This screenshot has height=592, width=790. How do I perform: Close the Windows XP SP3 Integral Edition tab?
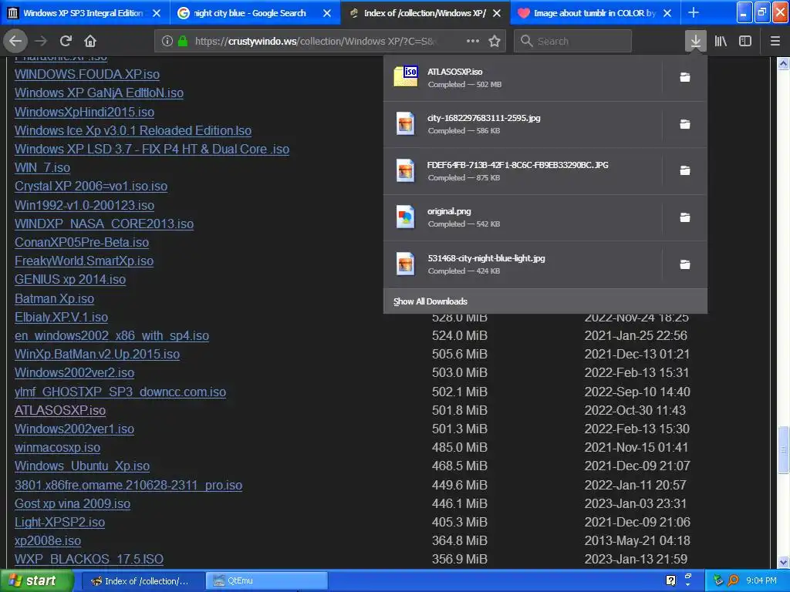point(157,13)
